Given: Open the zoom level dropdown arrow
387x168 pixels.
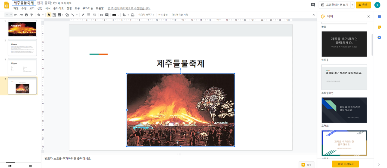Looking at the screenshot, I should pyautogui.click(x=43, y=15).
